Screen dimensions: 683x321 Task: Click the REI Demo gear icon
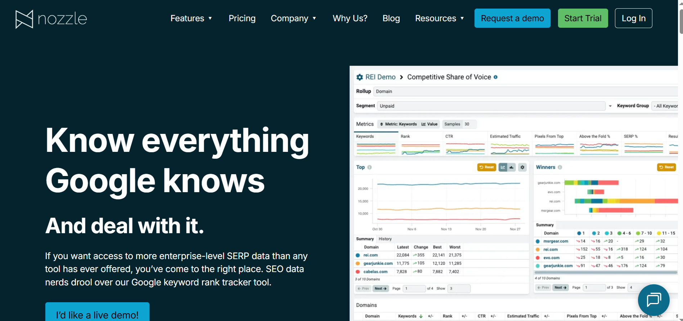359,77
